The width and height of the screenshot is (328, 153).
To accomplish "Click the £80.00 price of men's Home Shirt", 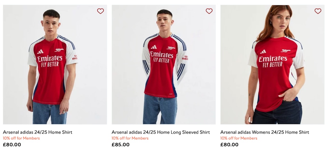I will pos(12,145).
